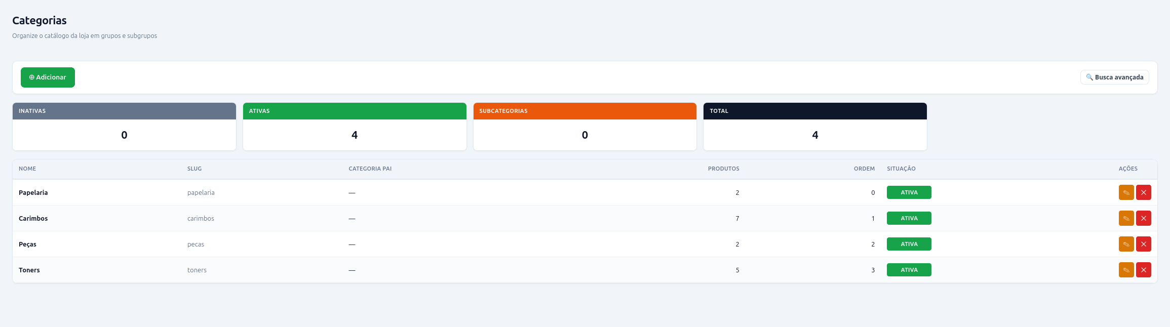Click the Adicionar button
Image resolution: width=1170 pixels, height=327 pixels.
pyautogui.click(x=48, y=77)
